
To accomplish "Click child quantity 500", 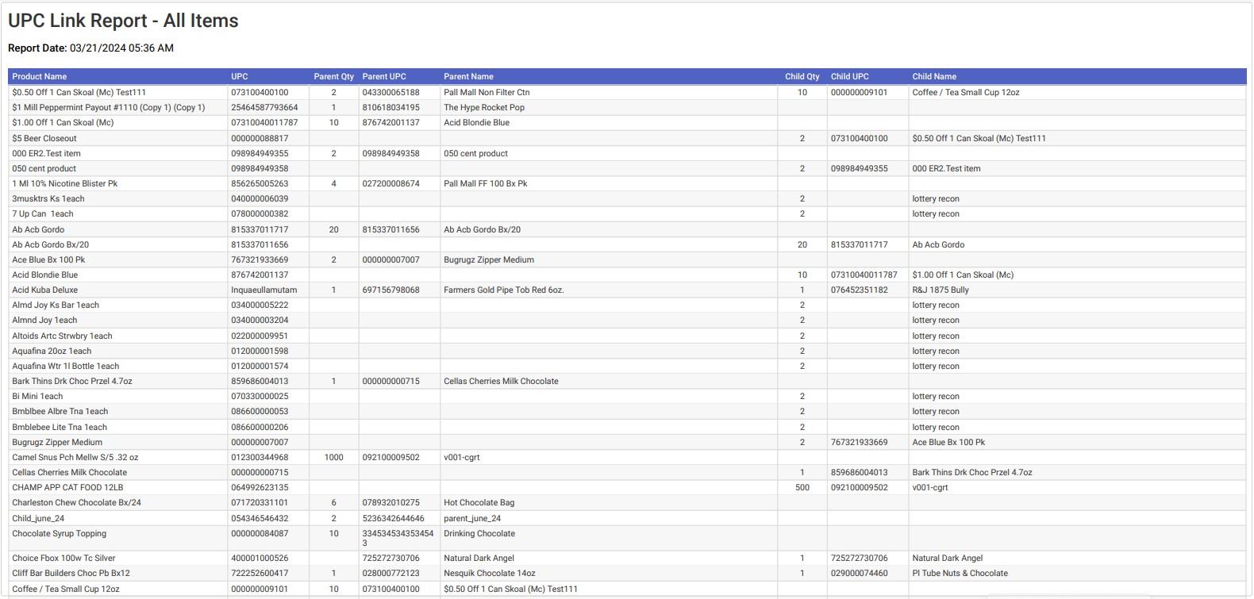I will tap(802, 488).
